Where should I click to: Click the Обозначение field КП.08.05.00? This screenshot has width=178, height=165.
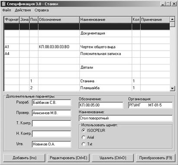tap(101, 105)
